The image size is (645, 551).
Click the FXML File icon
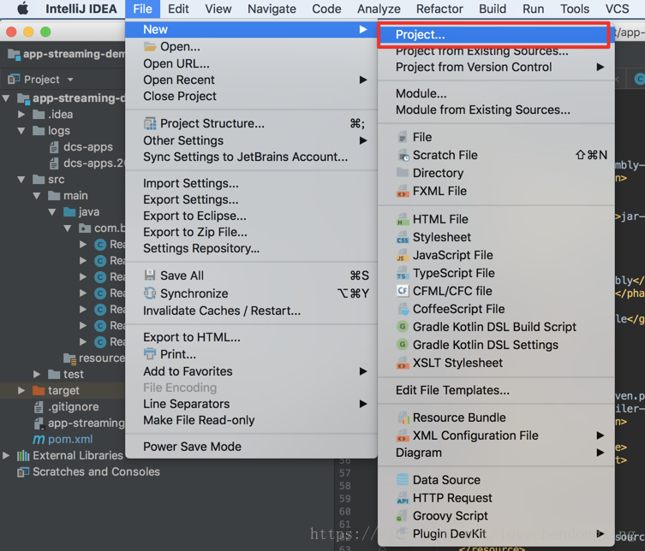[403, 192]
